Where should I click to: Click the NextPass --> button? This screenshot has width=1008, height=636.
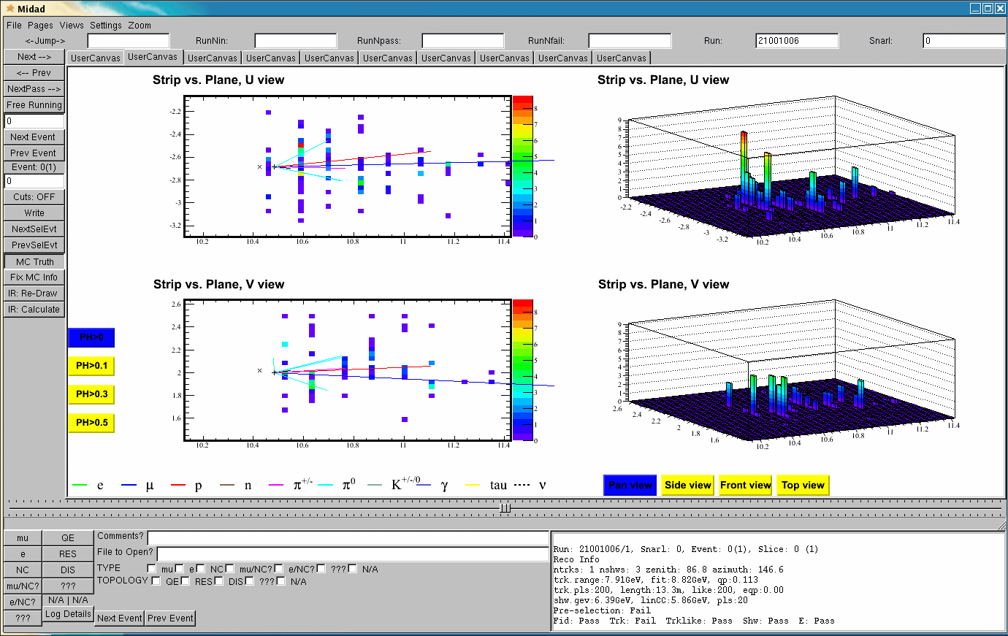(34, 89)
